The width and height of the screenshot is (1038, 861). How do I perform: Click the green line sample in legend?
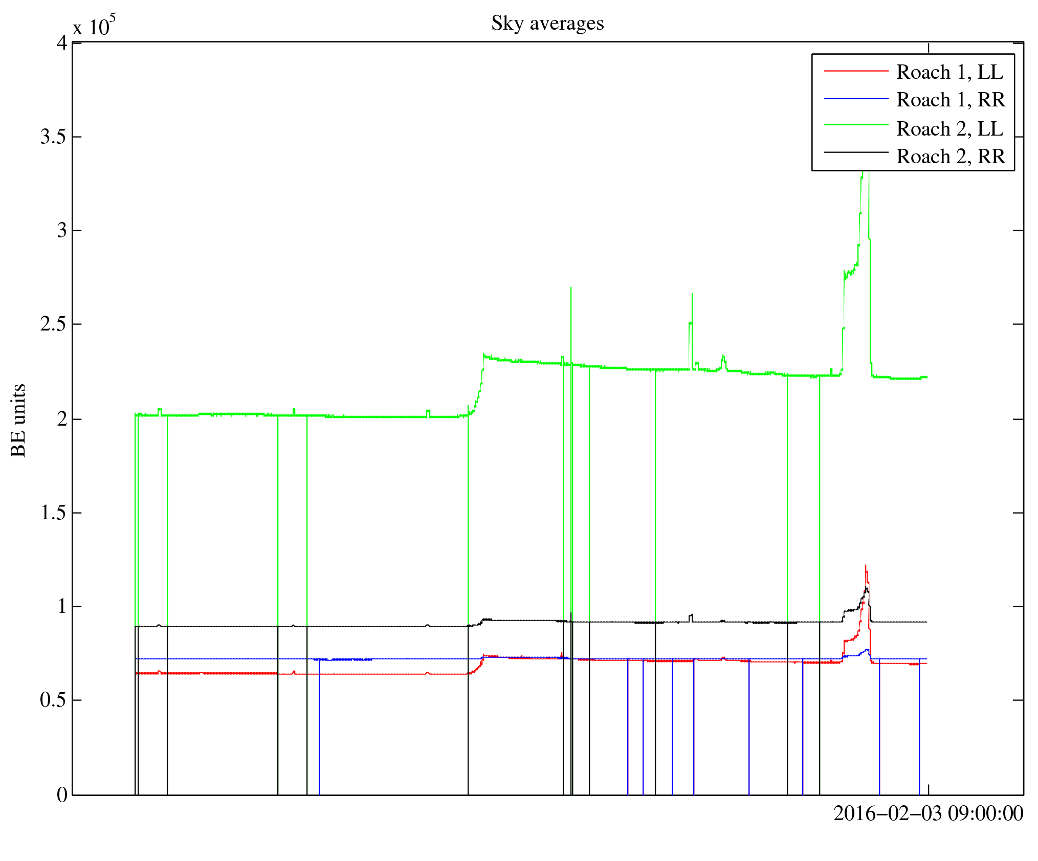(x=856, y=124)
